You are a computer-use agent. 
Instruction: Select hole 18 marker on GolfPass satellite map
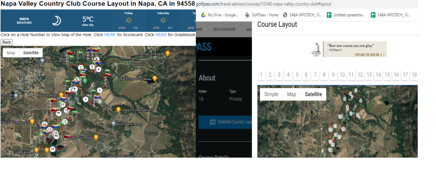click(x=343, y=129)
